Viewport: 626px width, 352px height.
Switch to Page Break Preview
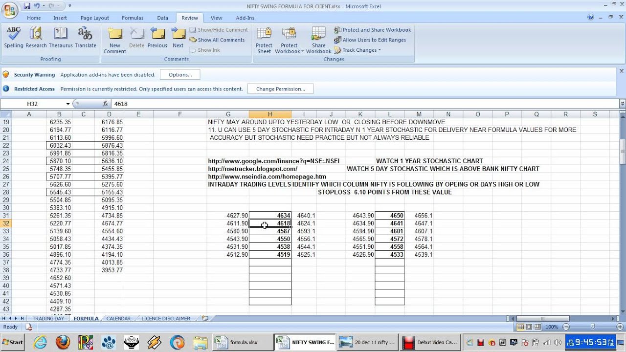tap(538, 327)
